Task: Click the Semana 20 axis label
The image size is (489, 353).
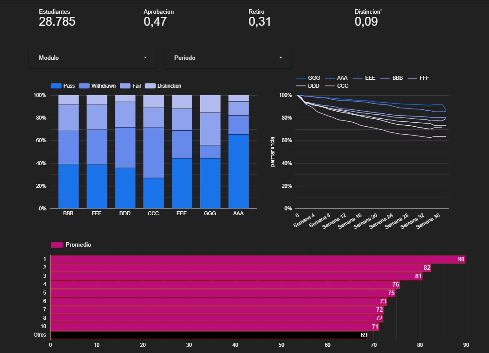Action: pyautogui.click(x=366, y=221)
